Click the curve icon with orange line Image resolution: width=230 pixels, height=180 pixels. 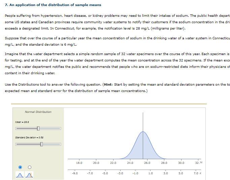29,175
